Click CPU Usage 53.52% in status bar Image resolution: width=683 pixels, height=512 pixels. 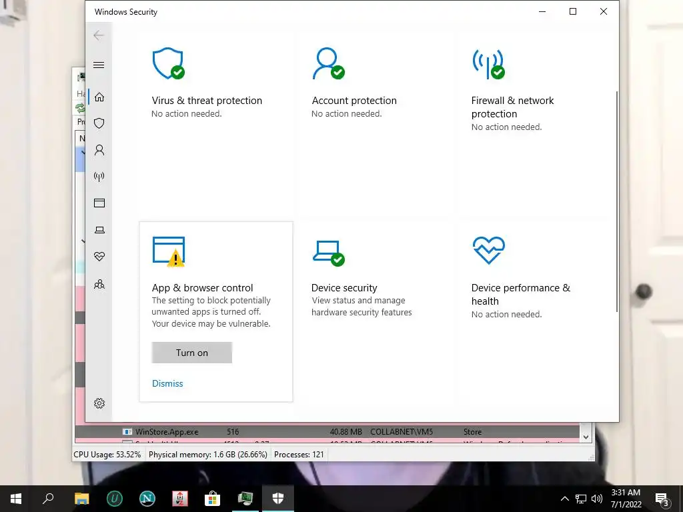(x=107, y=455)
